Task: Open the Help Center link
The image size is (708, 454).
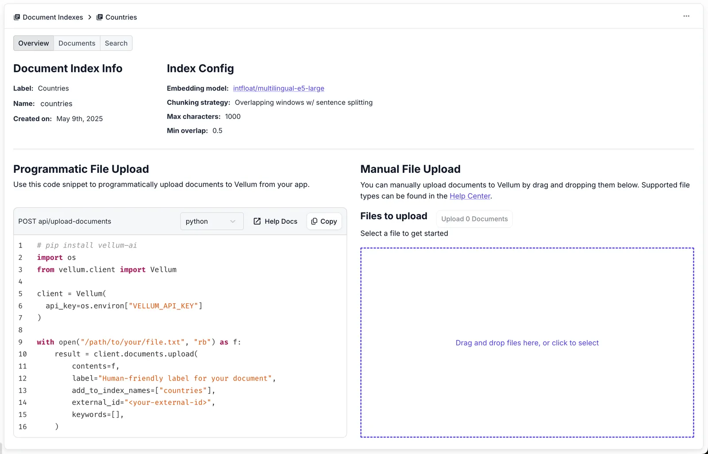Action: [470, 196]
